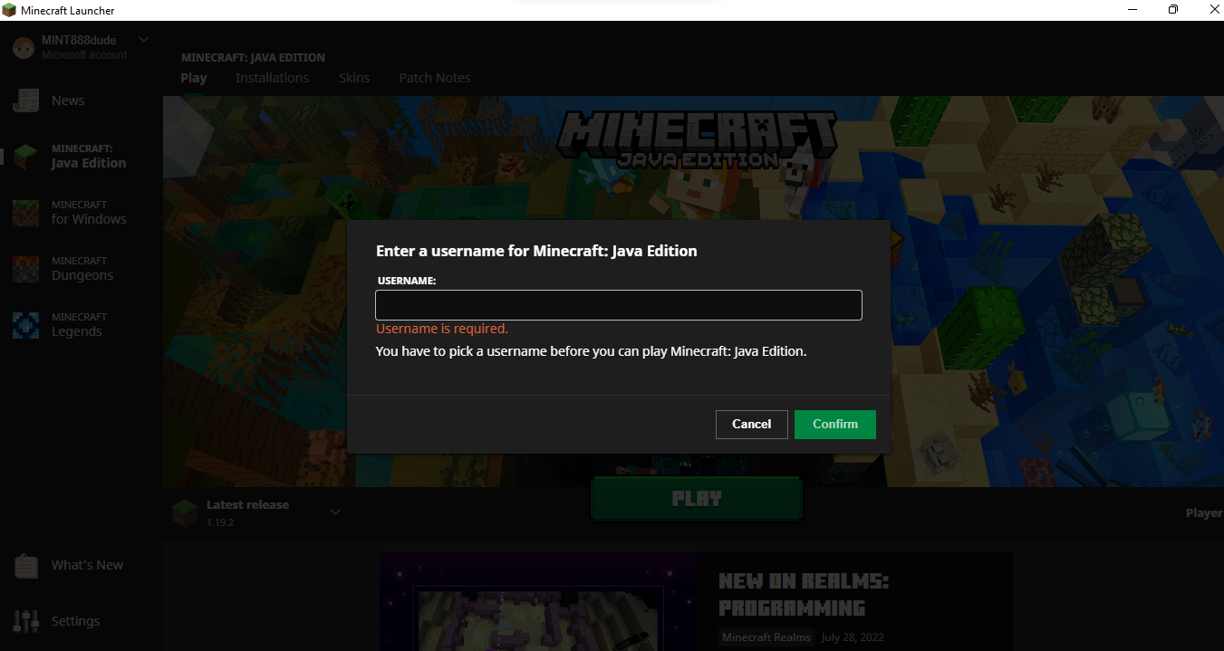Click the Minecraft Realms tag
Viewport: 1224px width, 651px height.
766,637
